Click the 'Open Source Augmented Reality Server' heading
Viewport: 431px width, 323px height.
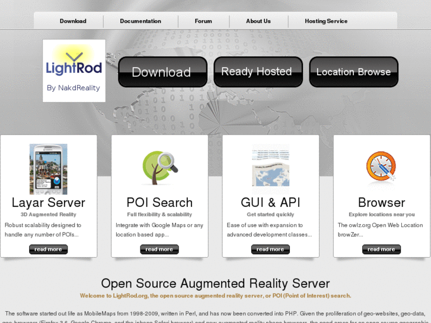(x=216, y=283)
